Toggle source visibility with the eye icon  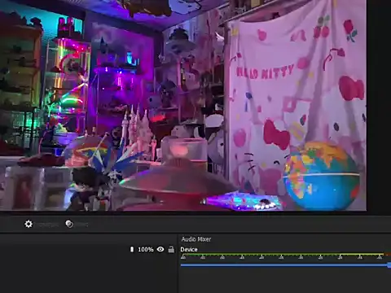coord(160,249)
